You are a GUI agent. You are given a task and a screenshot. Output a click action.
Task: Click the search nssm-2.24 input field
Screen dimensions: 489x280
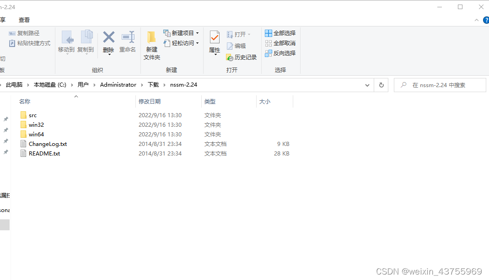440,85
